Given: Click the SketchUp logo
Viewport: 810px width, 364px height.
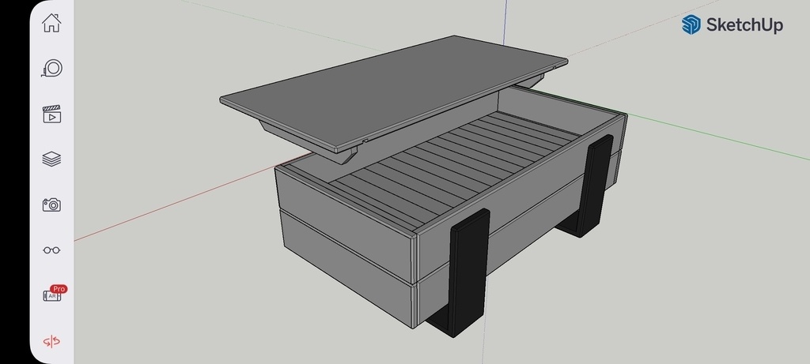Looking at the screenshot, I should click(x=732, y=24).
